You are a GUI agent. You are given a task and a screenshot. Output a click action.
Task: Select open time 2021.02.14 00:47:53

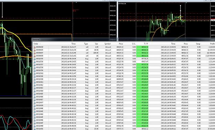pyautogui.click(x=68, y=129)
